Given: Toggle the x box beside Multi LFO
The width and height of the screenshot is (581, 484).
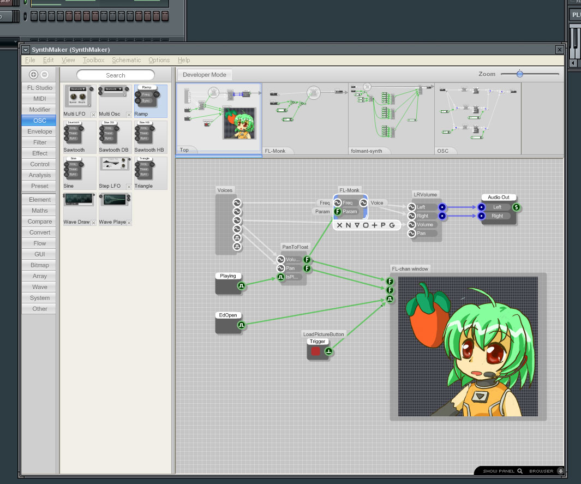Looking at the screenshot, I should tap(93, 115).
